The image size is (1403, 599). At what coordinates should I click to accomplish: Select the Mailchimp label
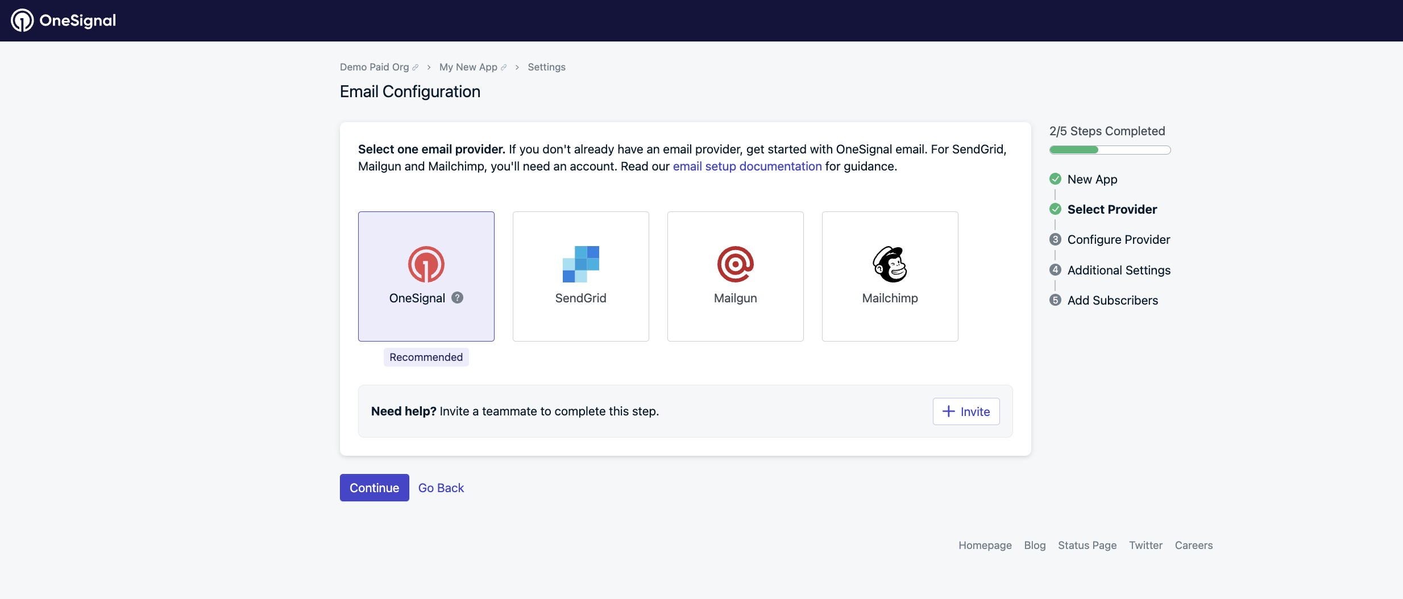point(890,298)
